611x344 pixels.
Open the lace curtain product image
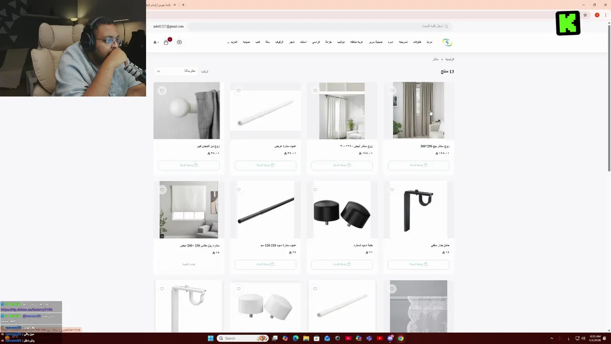click(419, 306)
